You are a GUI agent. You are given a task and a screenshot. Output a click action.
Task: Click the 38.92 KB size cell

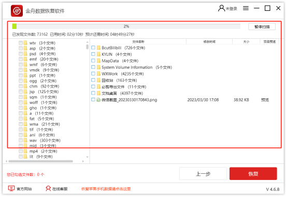point(241,100)
